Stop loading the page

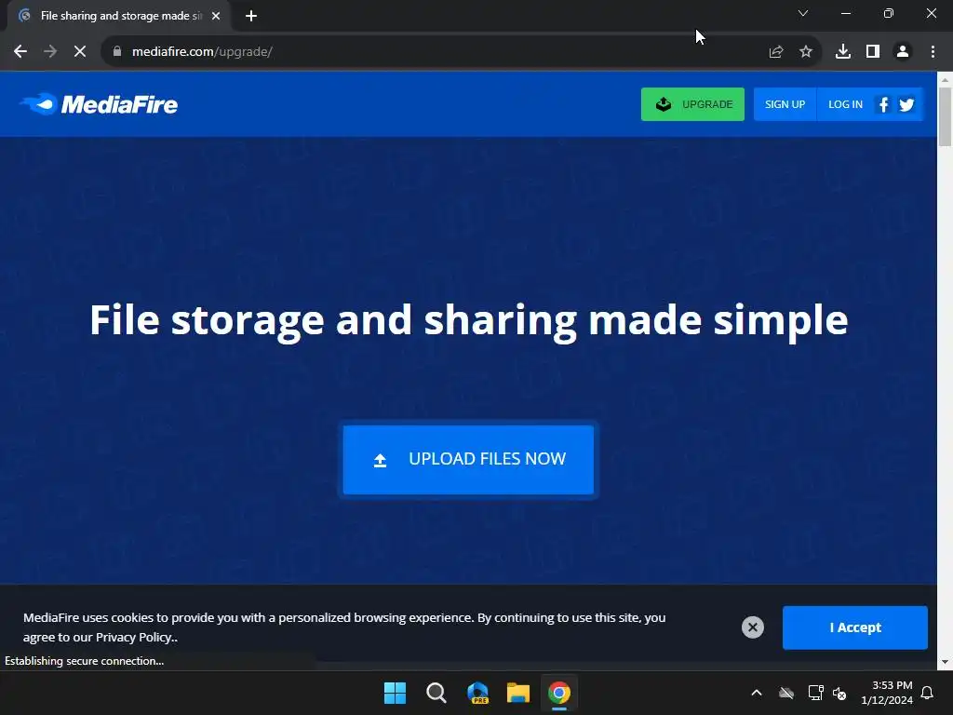coord(80,52)
